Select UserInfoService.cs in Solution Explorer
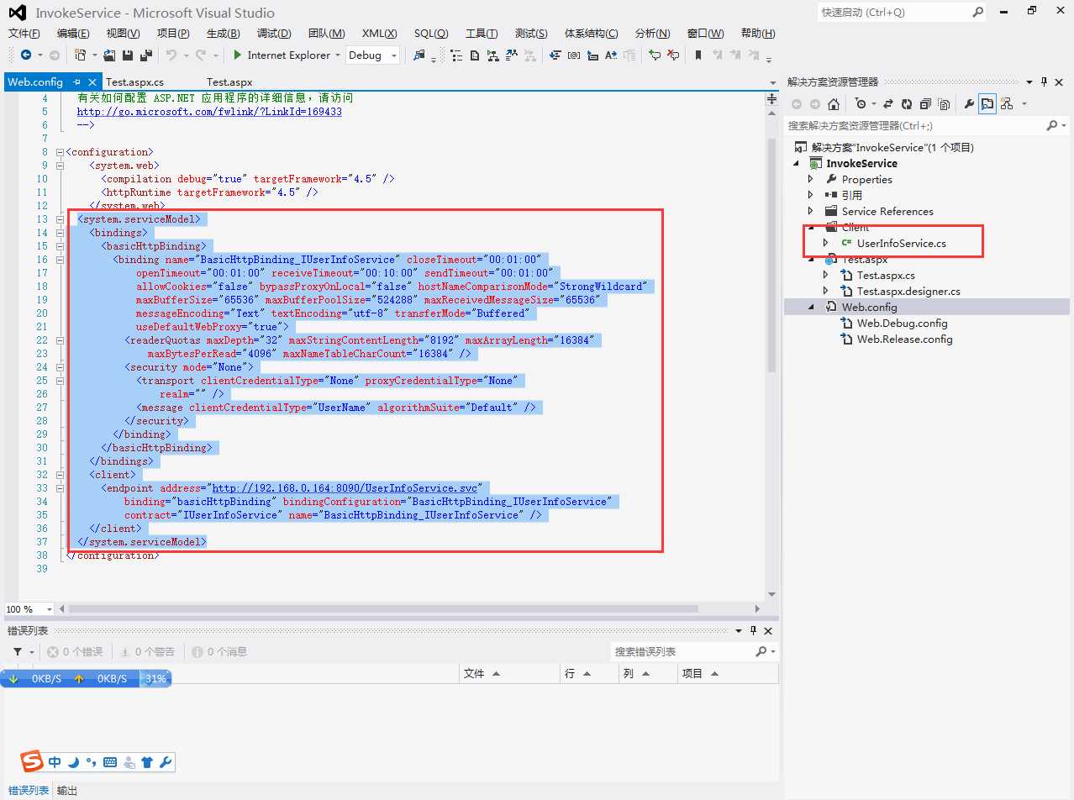 (x=901, y=243)
